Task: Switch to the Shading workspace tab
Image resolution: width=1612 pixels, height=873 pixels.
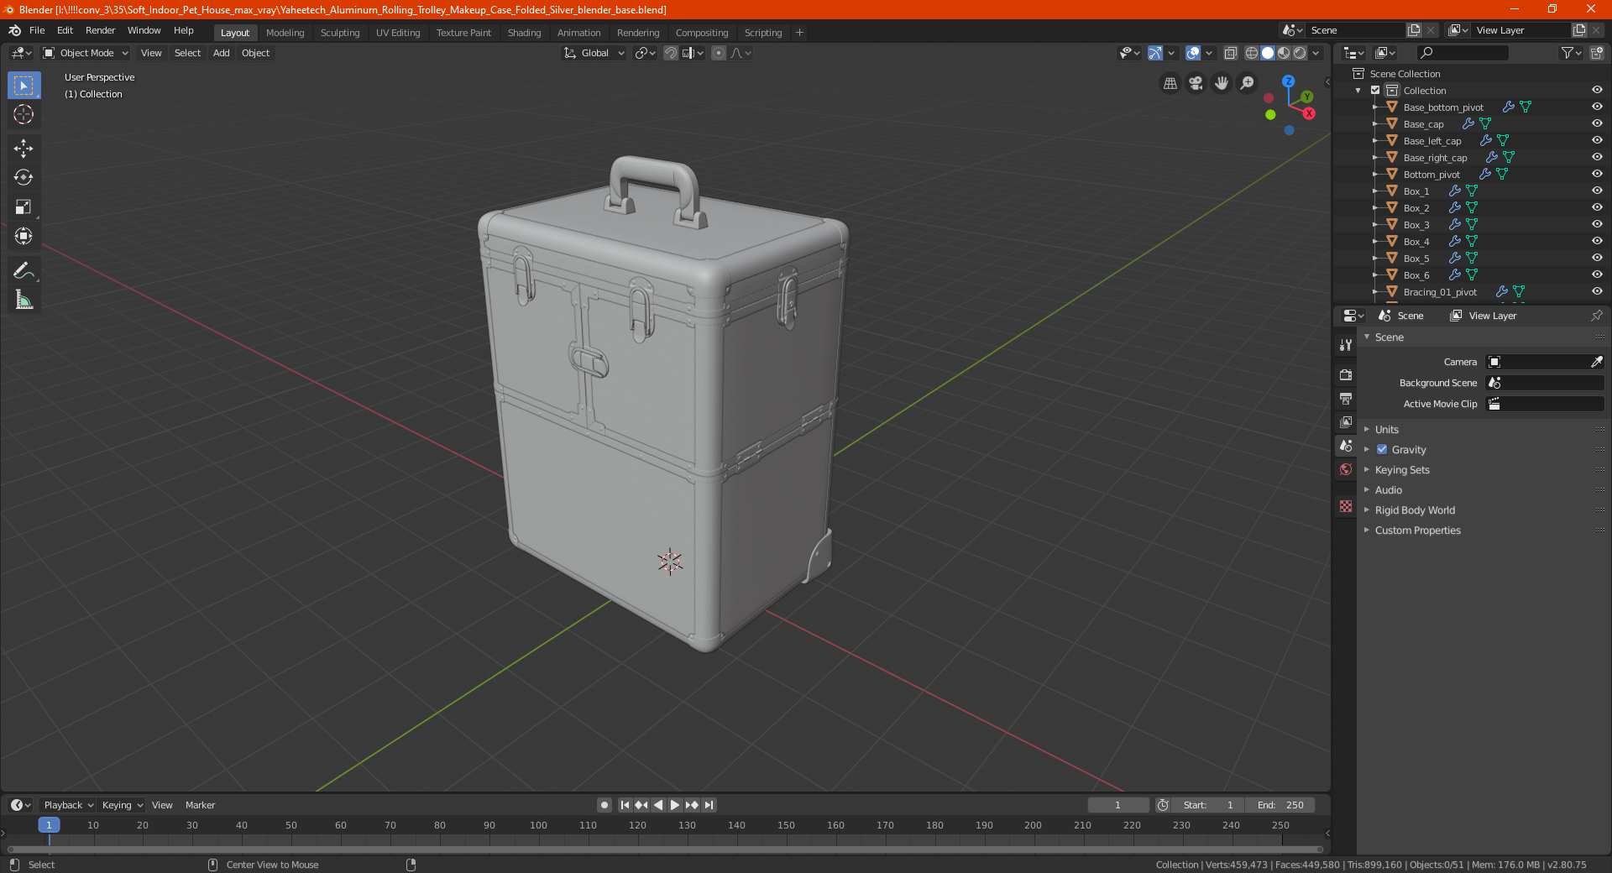Action: coord(524,33)
